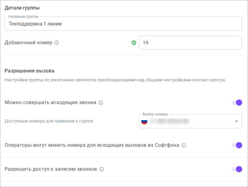Show info for Софтфона number switching
The height and width of the screenshot is (187, 248).
pyautogui.click(x=184, y=145)
